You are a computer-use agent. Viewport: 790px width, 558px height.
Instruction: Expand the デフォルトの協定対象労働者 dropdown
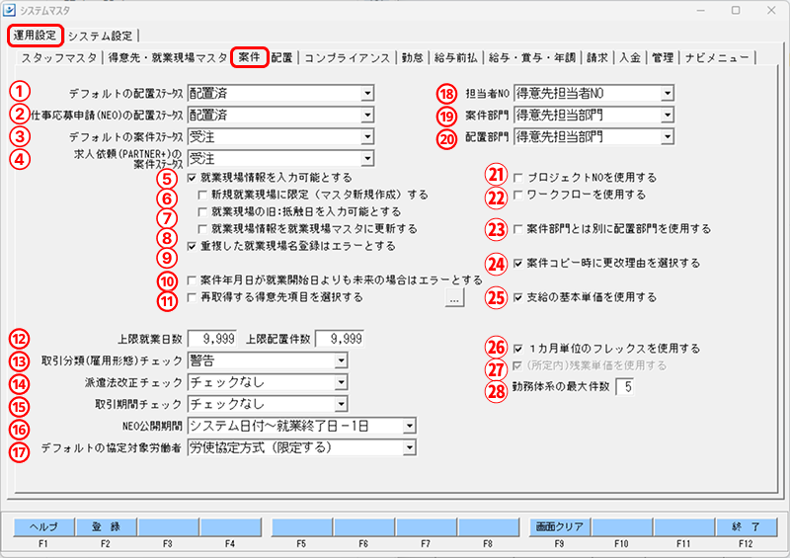pyautogui.click(x=410, y=447)
